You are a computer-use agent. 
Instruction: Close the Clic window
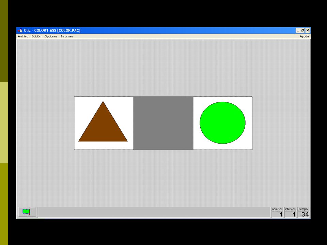click(308, 30)
